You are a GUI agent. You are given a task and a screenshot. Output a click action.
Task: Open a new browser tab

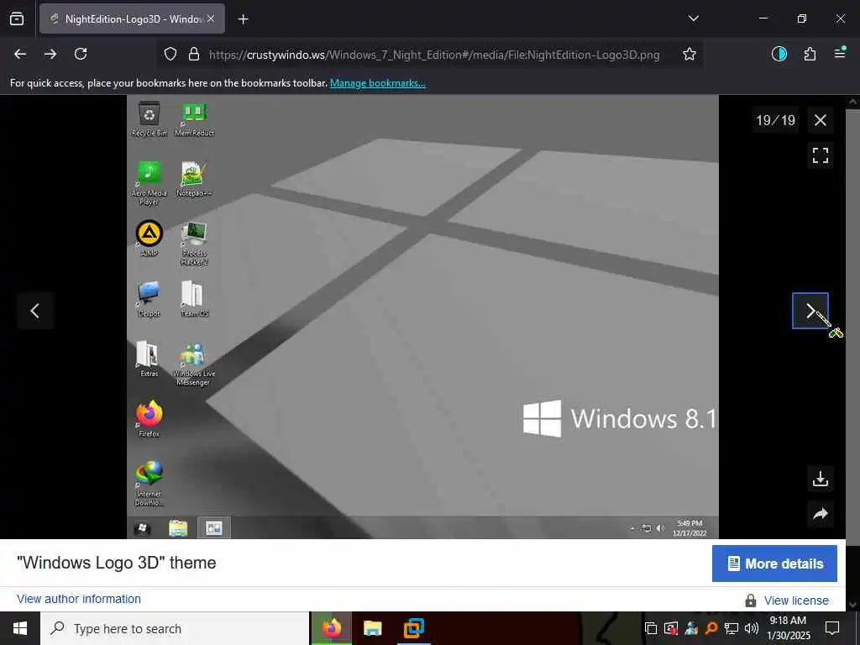pyautogui.click(x=243, y=19)
